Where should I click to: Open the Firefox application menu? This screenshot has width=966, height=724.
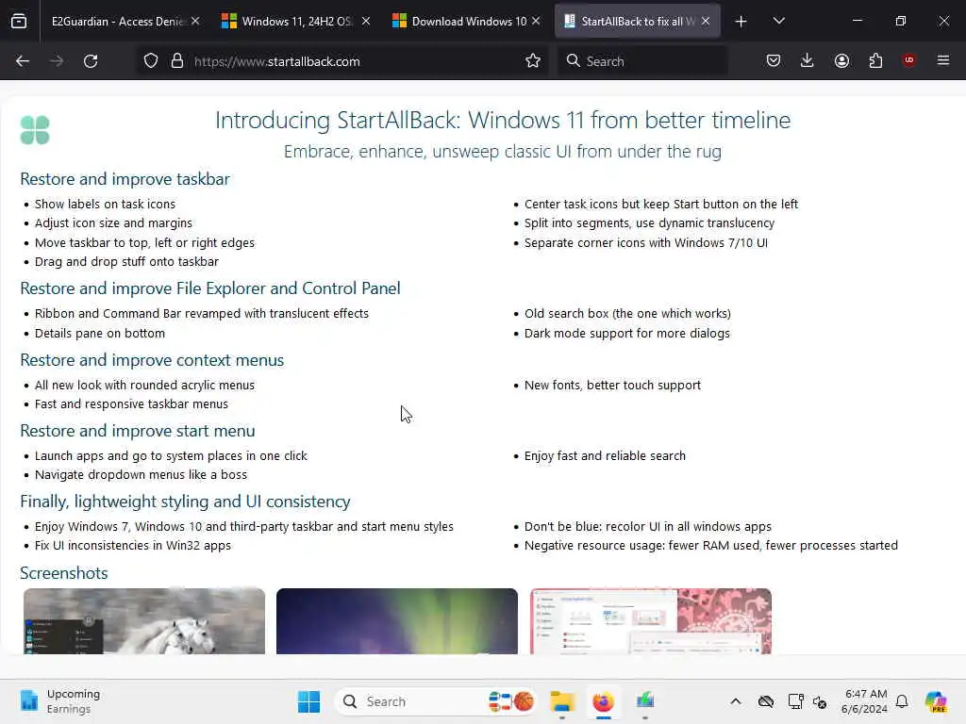coord(943,60)
